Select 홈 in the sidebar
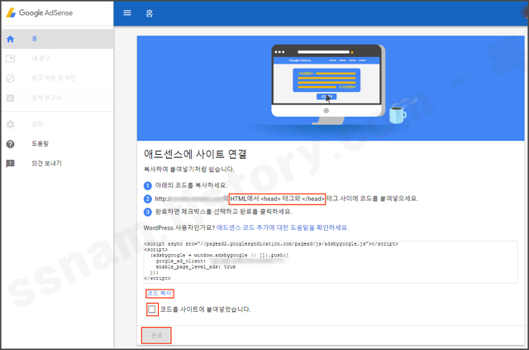The height and width of the screenshot is (350, 529). pos(57,39)
